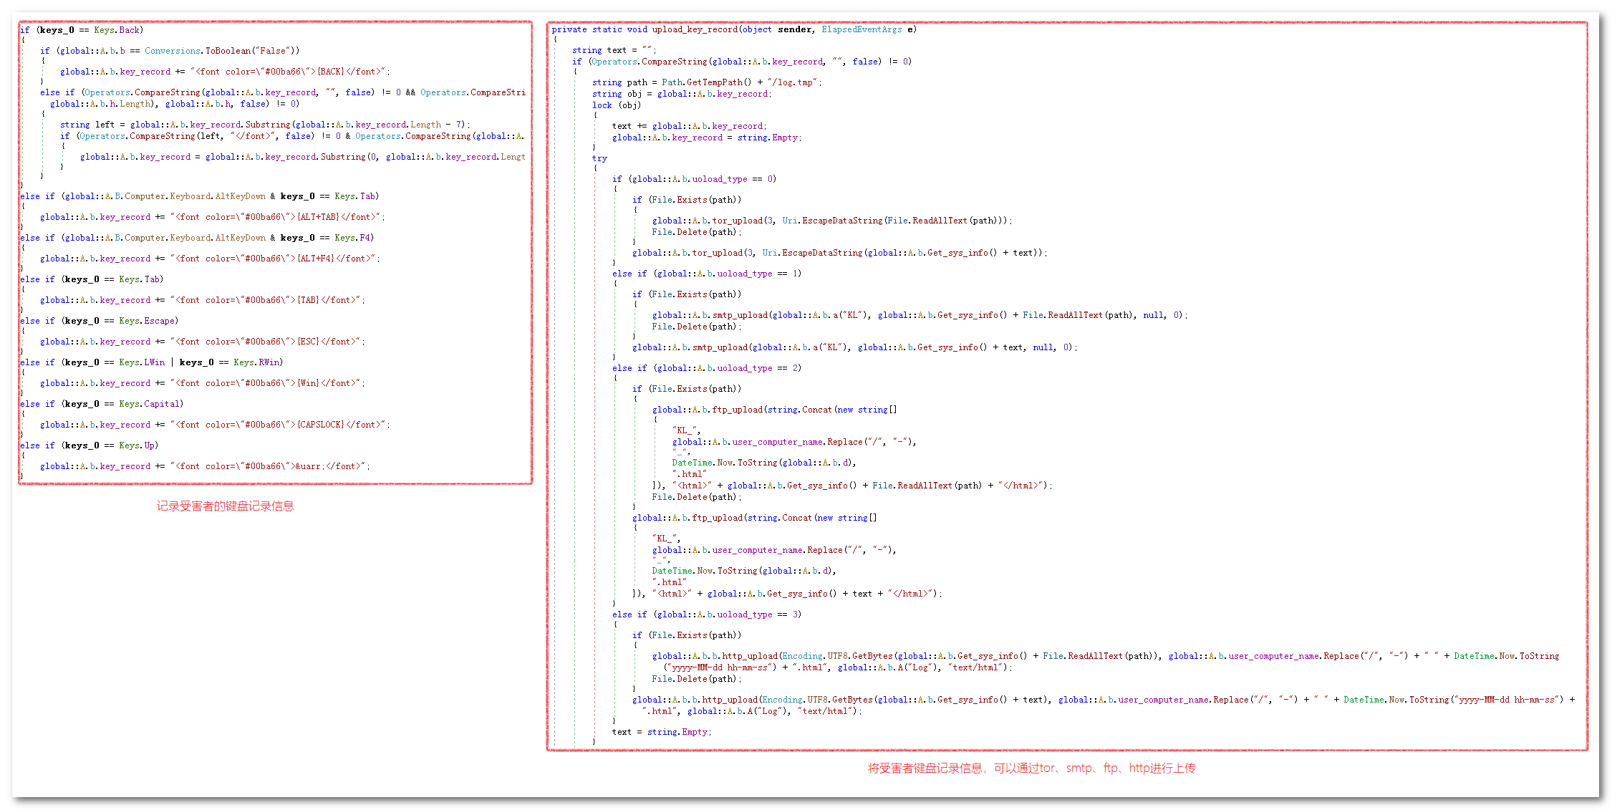The height and width of the screenshot is (810, 1612).
Task: Click the red caption mentioning tor, smtp, ftp
Action: pyautogui.click(x=1031, y=768)
